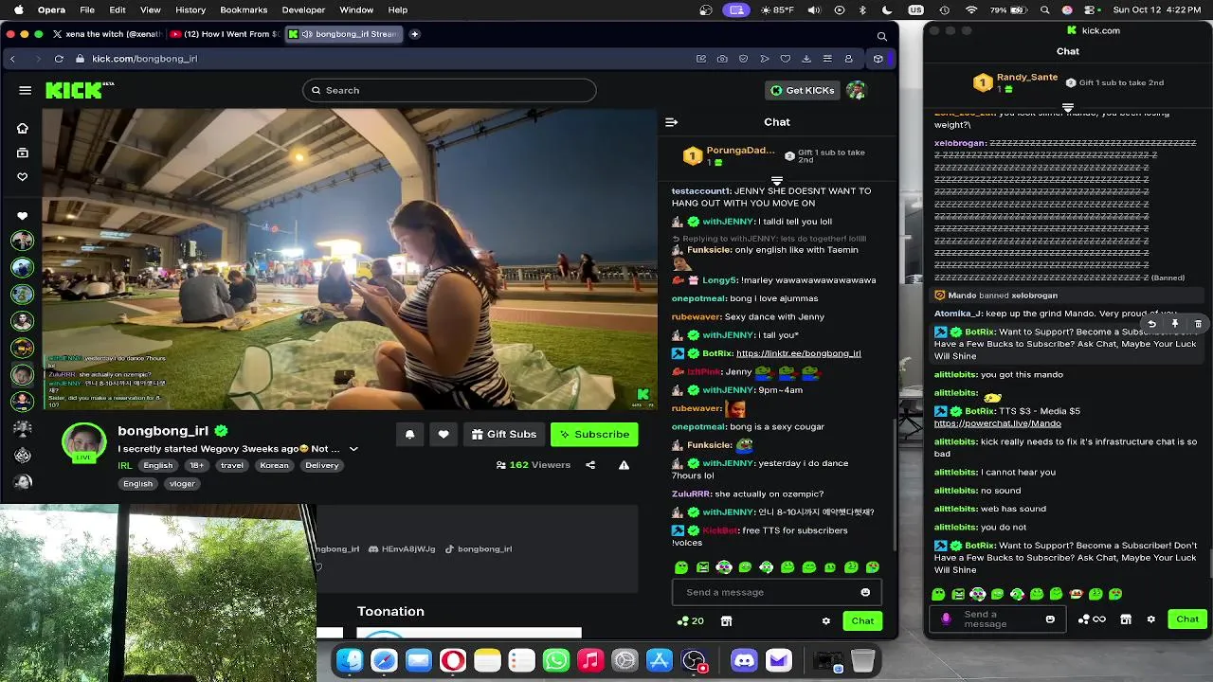1213x682 pixels.
Task: Open the chat shop icon in main window
Action: [726, 621]
